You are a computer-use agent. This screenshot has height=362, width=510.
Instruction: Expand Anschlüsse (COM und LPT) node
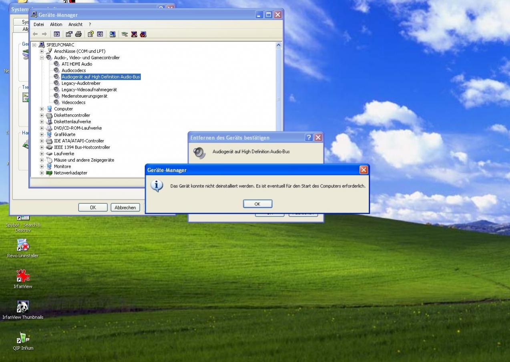point(42,51)
